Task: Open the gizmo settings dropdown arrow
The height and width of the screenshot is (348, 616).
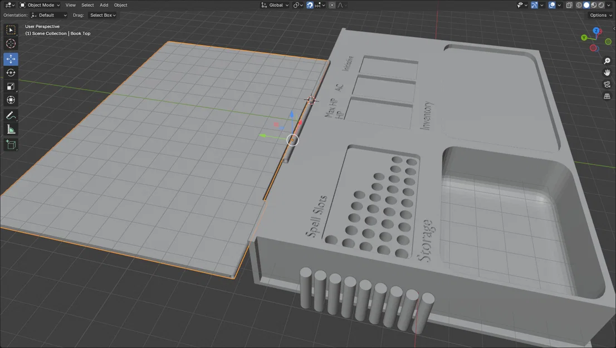Action: [542, 5]
